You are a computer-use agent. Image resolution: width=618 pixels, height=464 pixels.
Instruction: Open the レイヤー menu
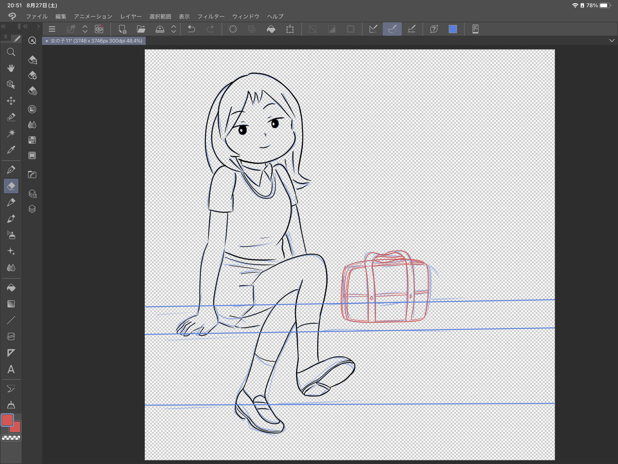131,16
